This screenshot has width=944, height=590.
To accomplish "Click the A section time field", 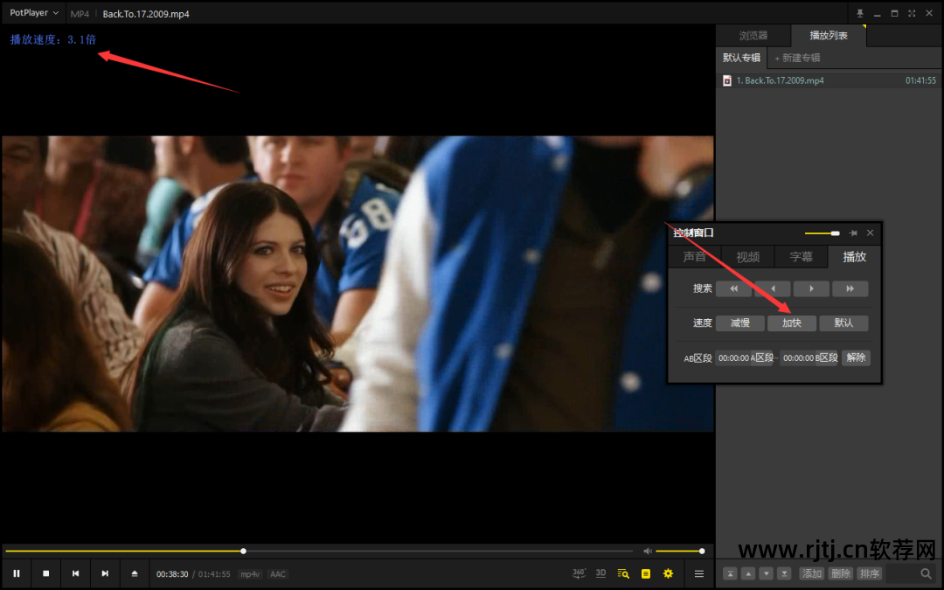I will click(x=733, y=358).
